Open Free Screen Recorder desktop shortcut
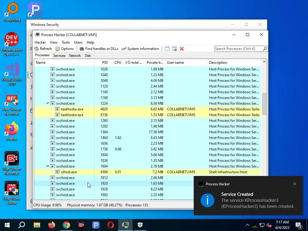The height and width of the screenshot is (231, 308). pyautogui.click(x=12, y=104)
